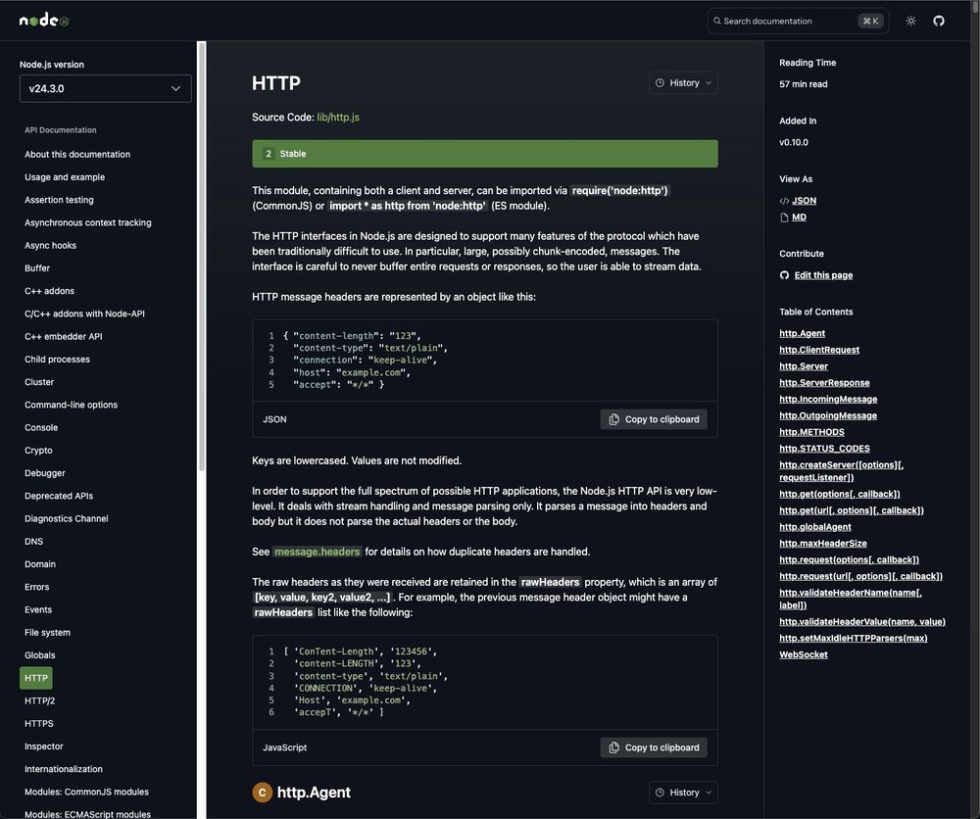This screenshot has height=819, width=980.
Task: Jump to http.IncomingMessage section
Action: coord(828,399)
